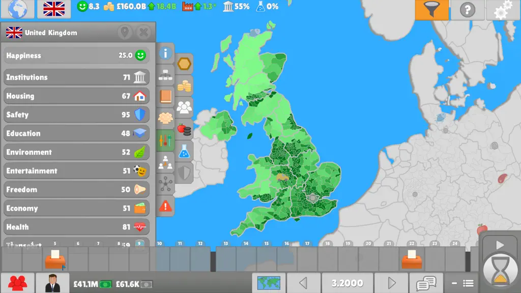Open the Freedom row
This screenshot has height=293, width=521.
coord(76,189)
